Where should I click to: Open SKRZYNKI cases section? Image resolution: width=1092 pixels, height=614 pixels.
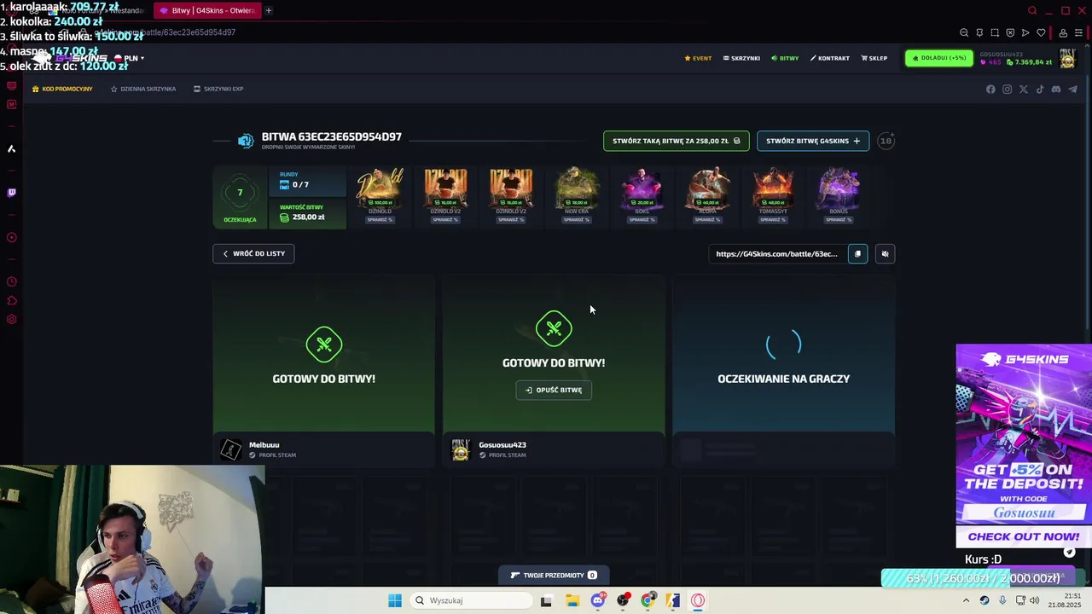click(x=741, y=58)
